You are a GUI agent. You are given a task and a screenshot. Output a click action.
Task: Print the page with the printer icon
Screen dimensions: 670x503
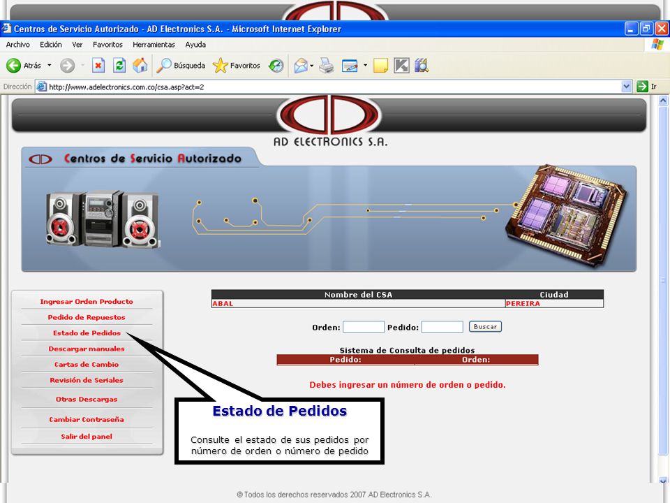[x=327, y=66]
